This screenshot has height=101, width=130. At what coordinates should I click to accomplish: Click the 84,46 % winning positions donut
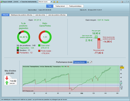tap(23, 37)
